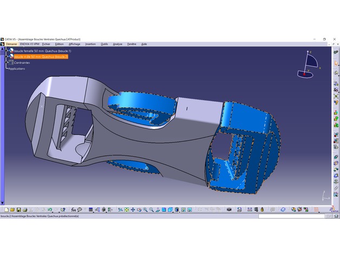Expand the Contraintes tree node

click(6, 63)
